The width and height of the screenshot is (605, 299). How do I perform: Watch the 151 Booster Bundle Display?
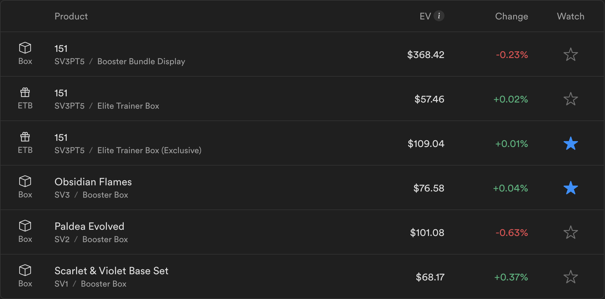coord(570,54)
